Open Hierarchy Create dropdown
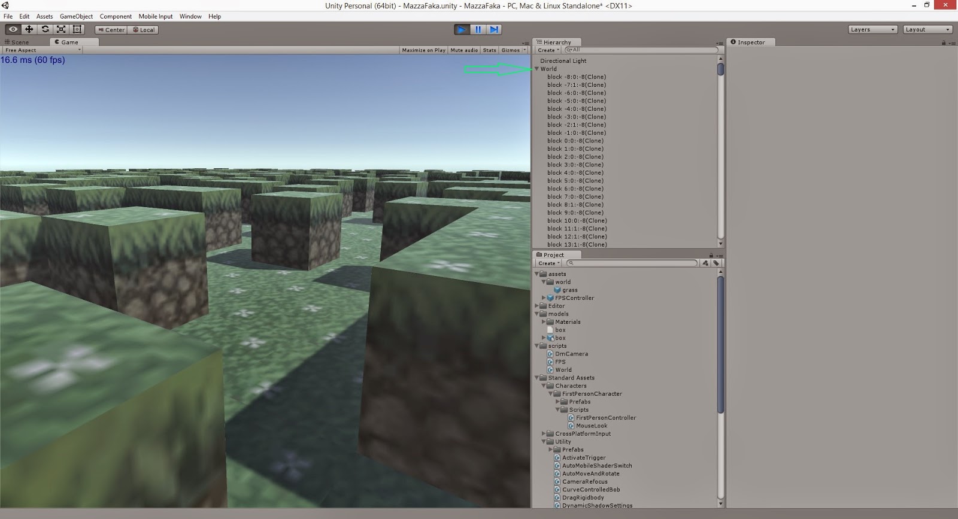 [548, 50]
